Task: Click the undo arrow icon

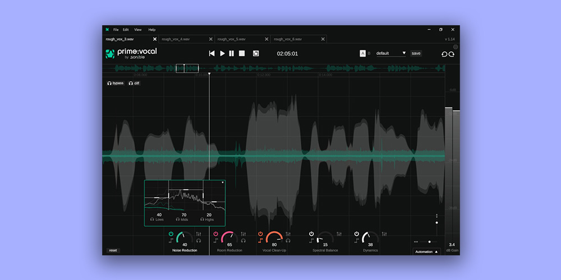Action: click(444, 54)
